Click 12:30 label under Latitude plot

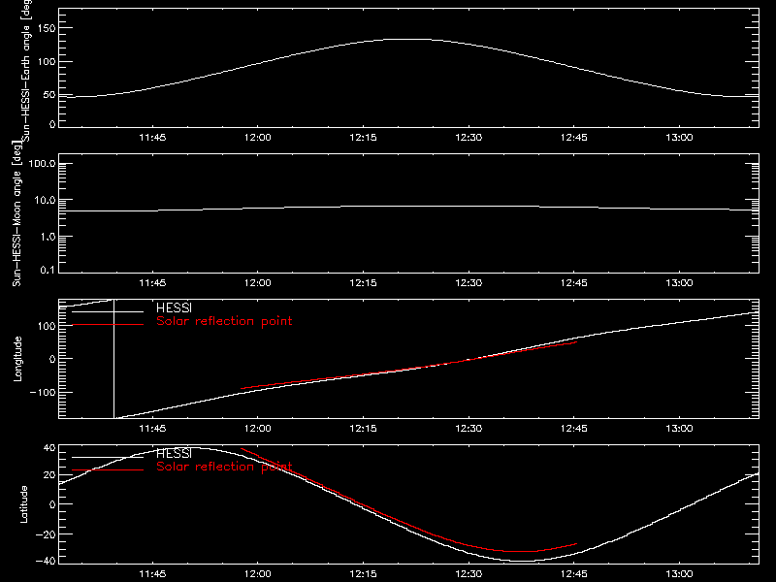[469, 574]
